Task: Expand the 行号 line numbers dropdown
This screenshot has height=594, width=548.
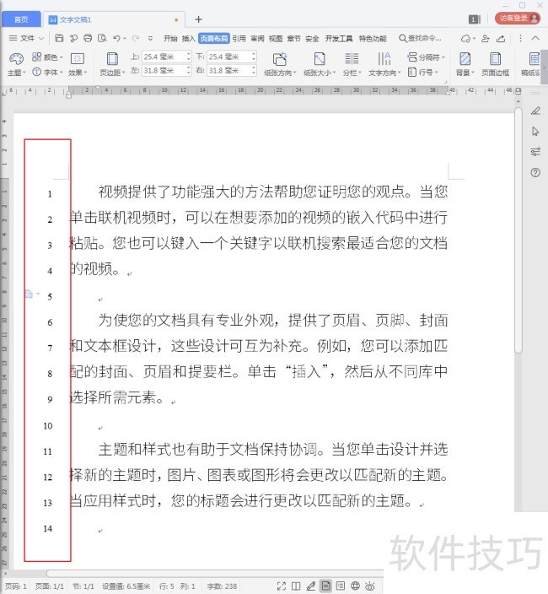Action: point(423,72)
